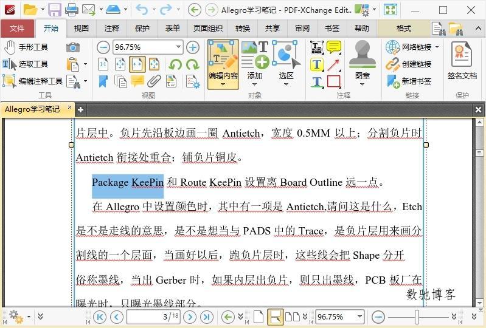Switch to the View (视图) tab
The image size is (486, 328).
click(82, 28)
